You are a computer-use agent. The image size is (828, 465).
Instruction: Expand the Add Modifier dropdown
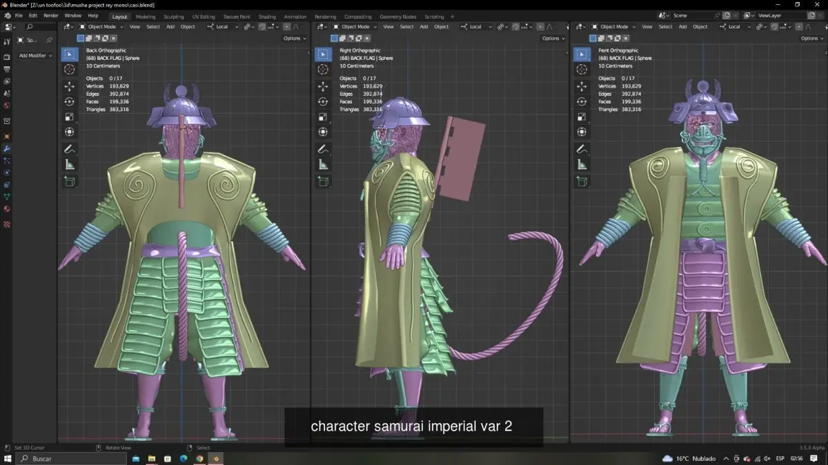tap(35, 55)
